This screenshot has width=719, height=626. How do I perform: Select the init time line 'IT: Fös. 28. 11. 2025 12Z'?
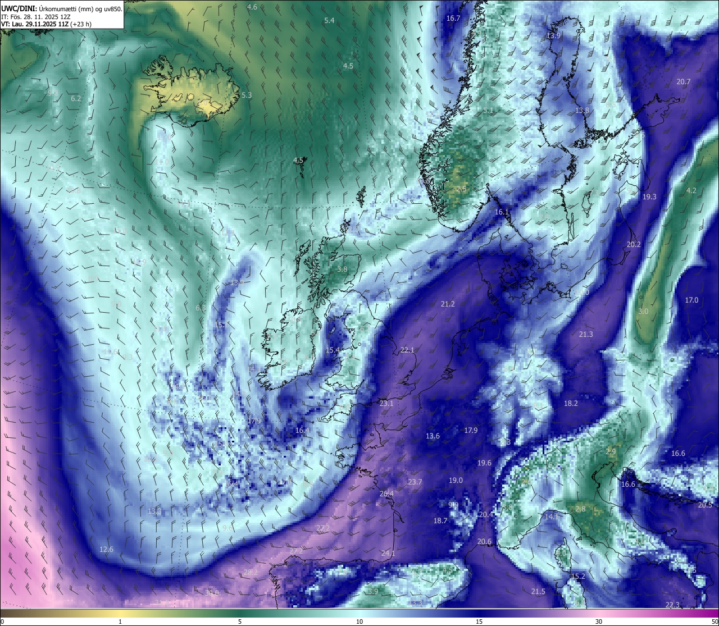35,17
